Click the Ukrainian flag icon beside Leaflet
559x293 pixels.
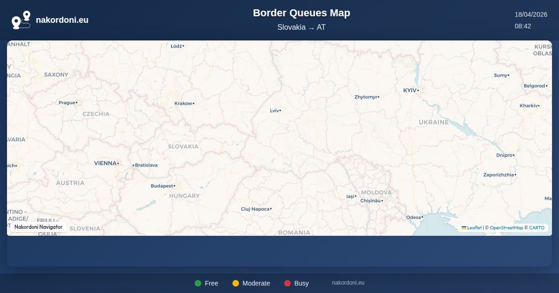[464, 227]
